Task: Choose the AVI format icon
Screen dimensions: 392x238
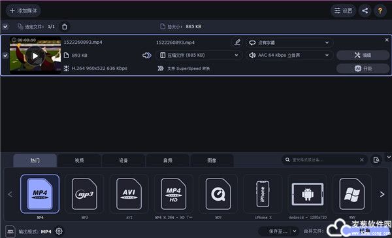Action: pos(129,194)
